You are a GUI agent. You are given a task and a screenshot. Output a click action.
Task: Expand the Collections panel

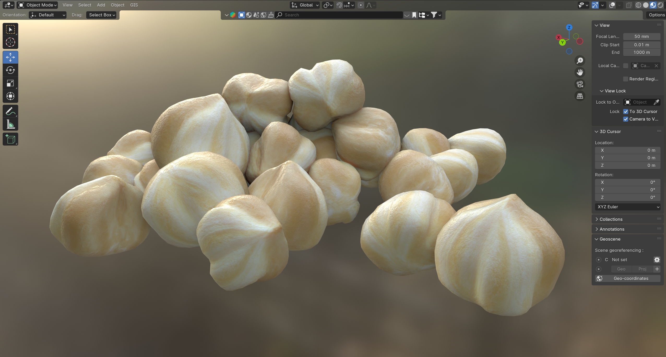point(611,219)
